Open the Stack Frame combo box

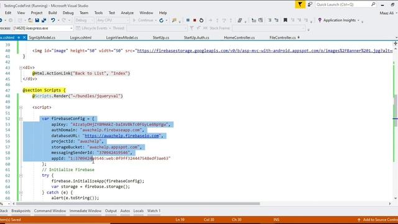(x=269, y=28)
